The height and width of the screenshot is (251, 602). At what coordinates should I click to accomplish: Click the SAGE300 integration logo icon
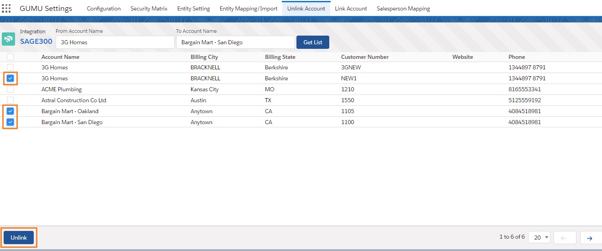9,39
